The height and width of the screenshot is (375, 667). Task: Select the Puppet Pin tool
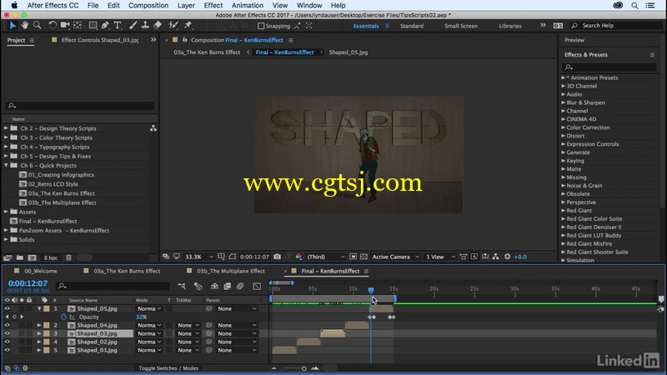click(188, 26)
